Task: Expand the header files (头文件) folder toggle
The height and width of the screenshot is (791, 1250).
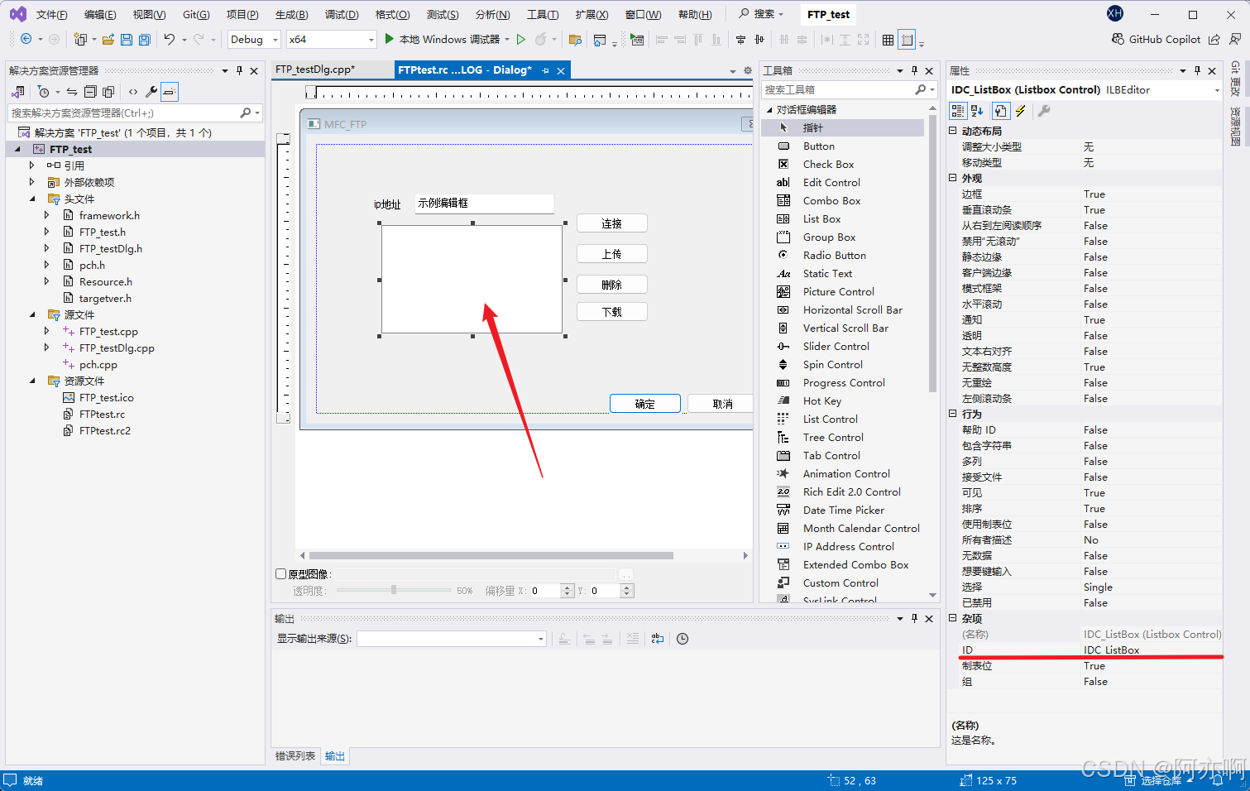Action: point(32,199)
